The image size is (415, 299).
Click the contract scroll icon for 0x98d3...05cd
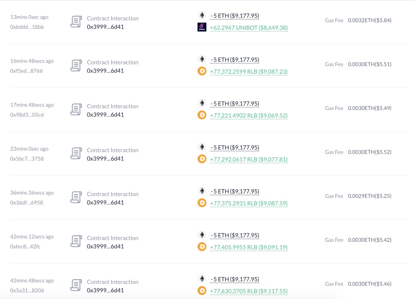pos(76,110)
